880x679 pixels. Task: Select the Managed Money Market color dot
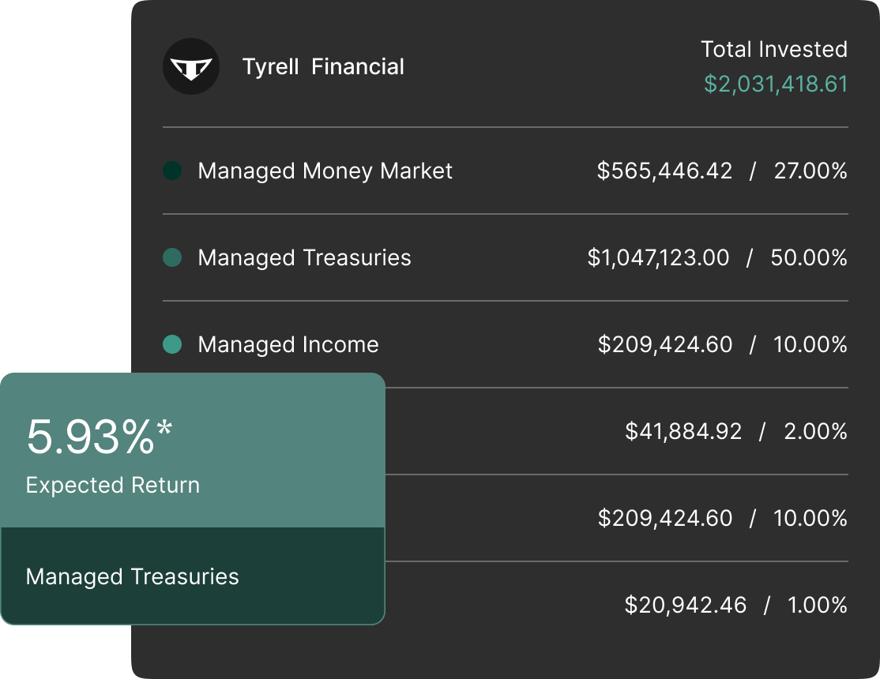click(x=173, y=171)
